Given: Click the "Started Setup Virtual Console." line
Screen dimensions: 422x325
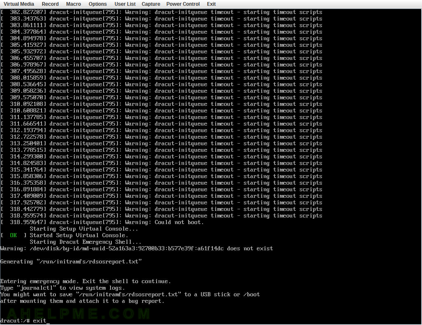Looking at the screenshot, I should pos(79,235).
